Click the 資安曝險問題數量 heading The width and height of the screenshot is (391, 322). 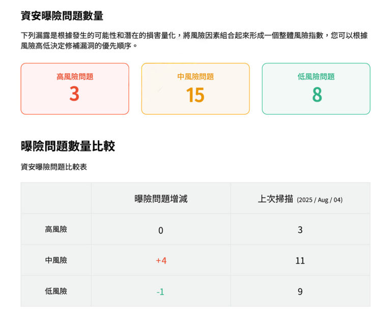[x=62, y=16]
